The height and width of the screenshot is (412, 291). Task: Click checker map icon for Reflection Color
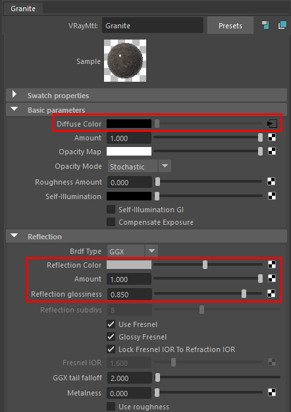coord(272,264)
